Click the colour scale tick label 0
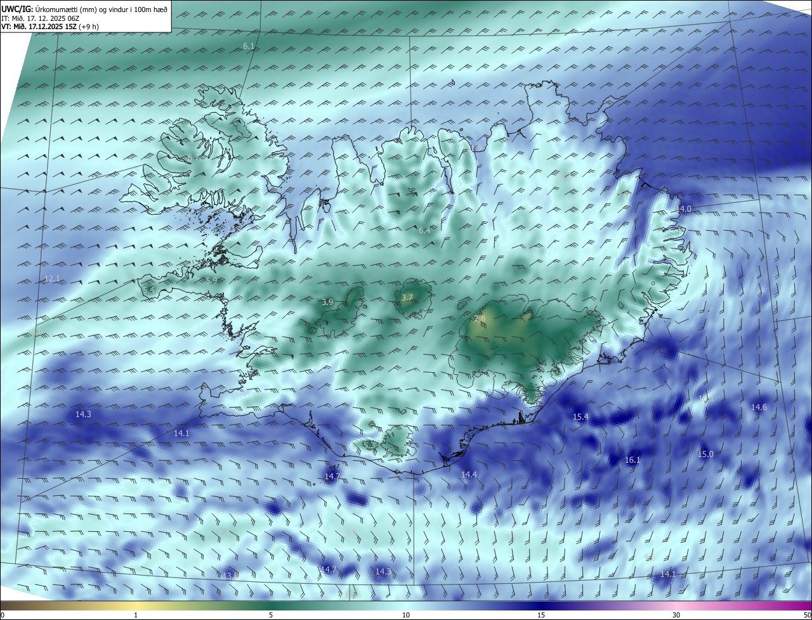812x620 pixels. 3,615
